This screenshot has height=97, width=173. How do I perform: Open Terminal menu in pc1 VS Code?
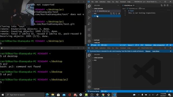coord(123,2)
